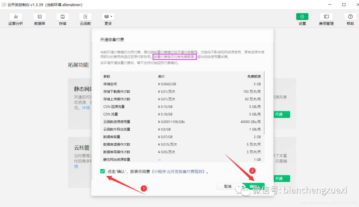Open the 云函数 cloud functions panel
Screen dimensions: 359x207
(85, 19)
